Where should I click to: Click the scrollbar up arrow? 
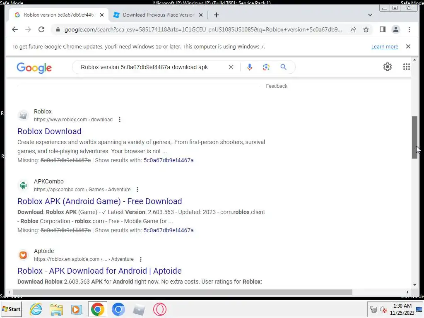point(414,60)
